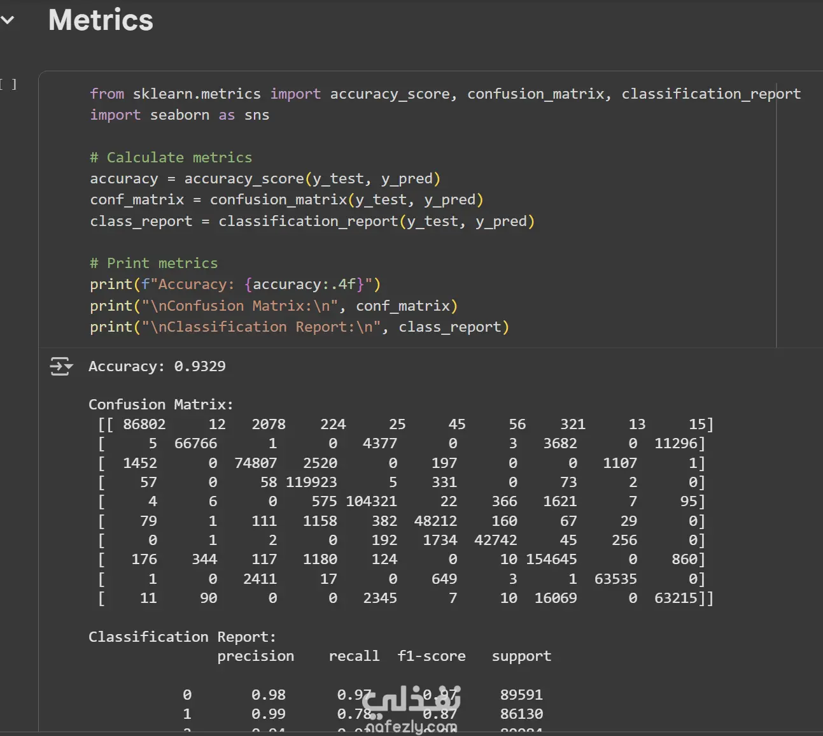Click the 'Classification Report:' output label

click(182, 637)
